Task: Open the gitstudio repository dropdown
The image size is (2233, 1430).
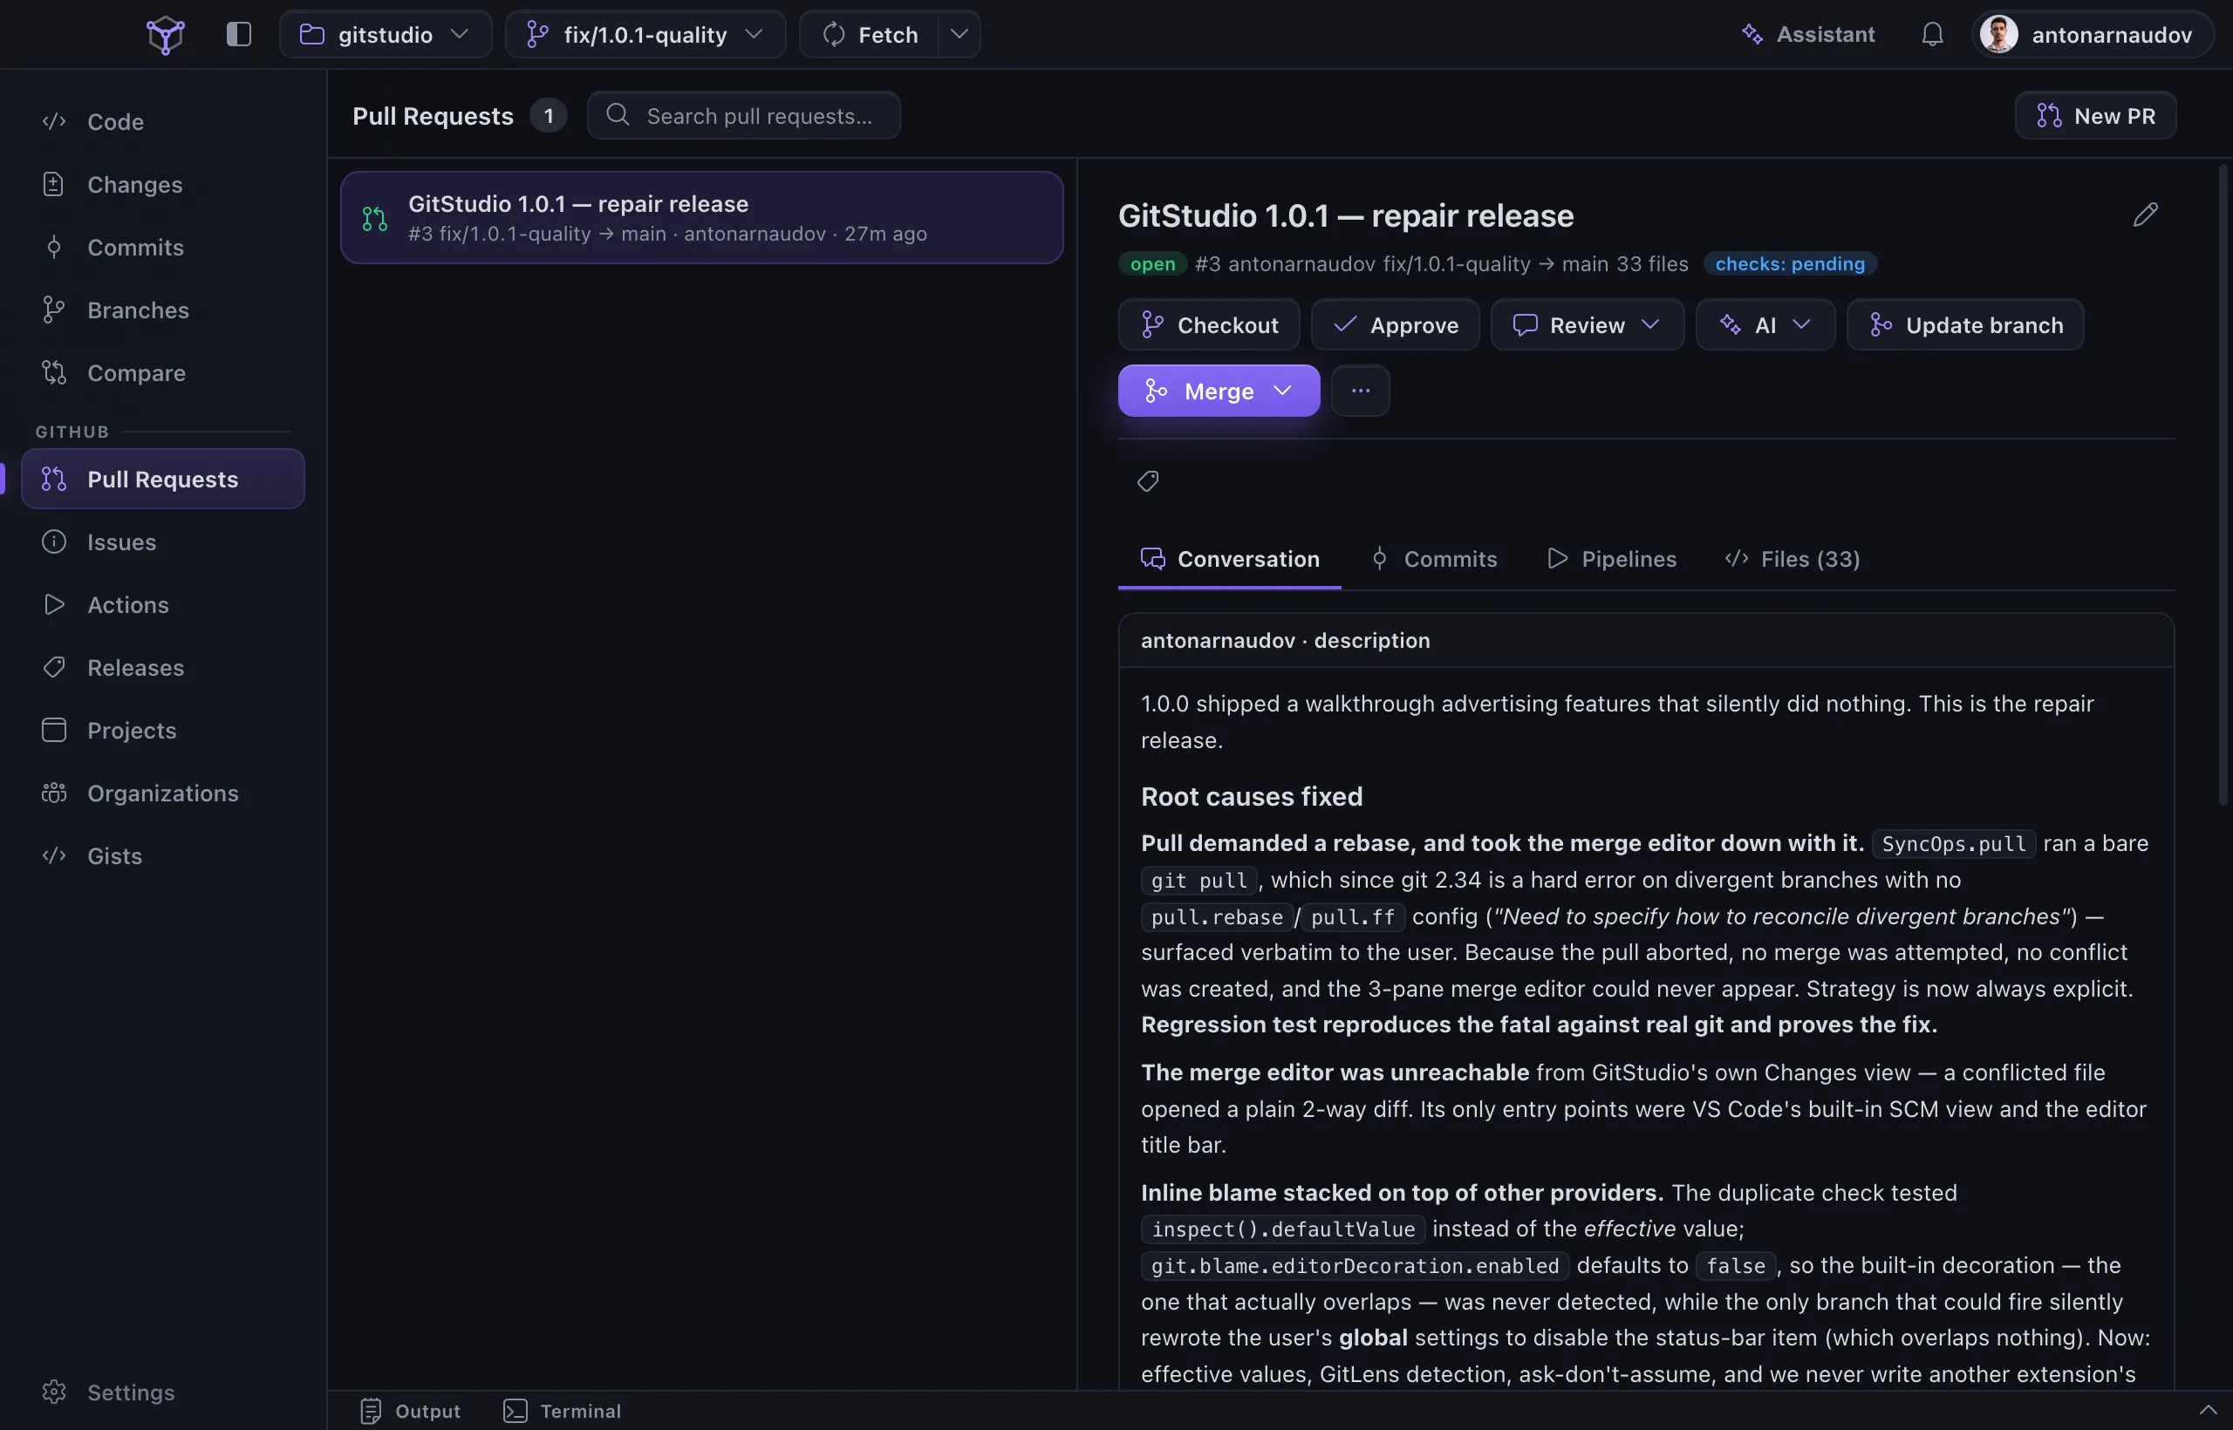Action: point(386,34)
